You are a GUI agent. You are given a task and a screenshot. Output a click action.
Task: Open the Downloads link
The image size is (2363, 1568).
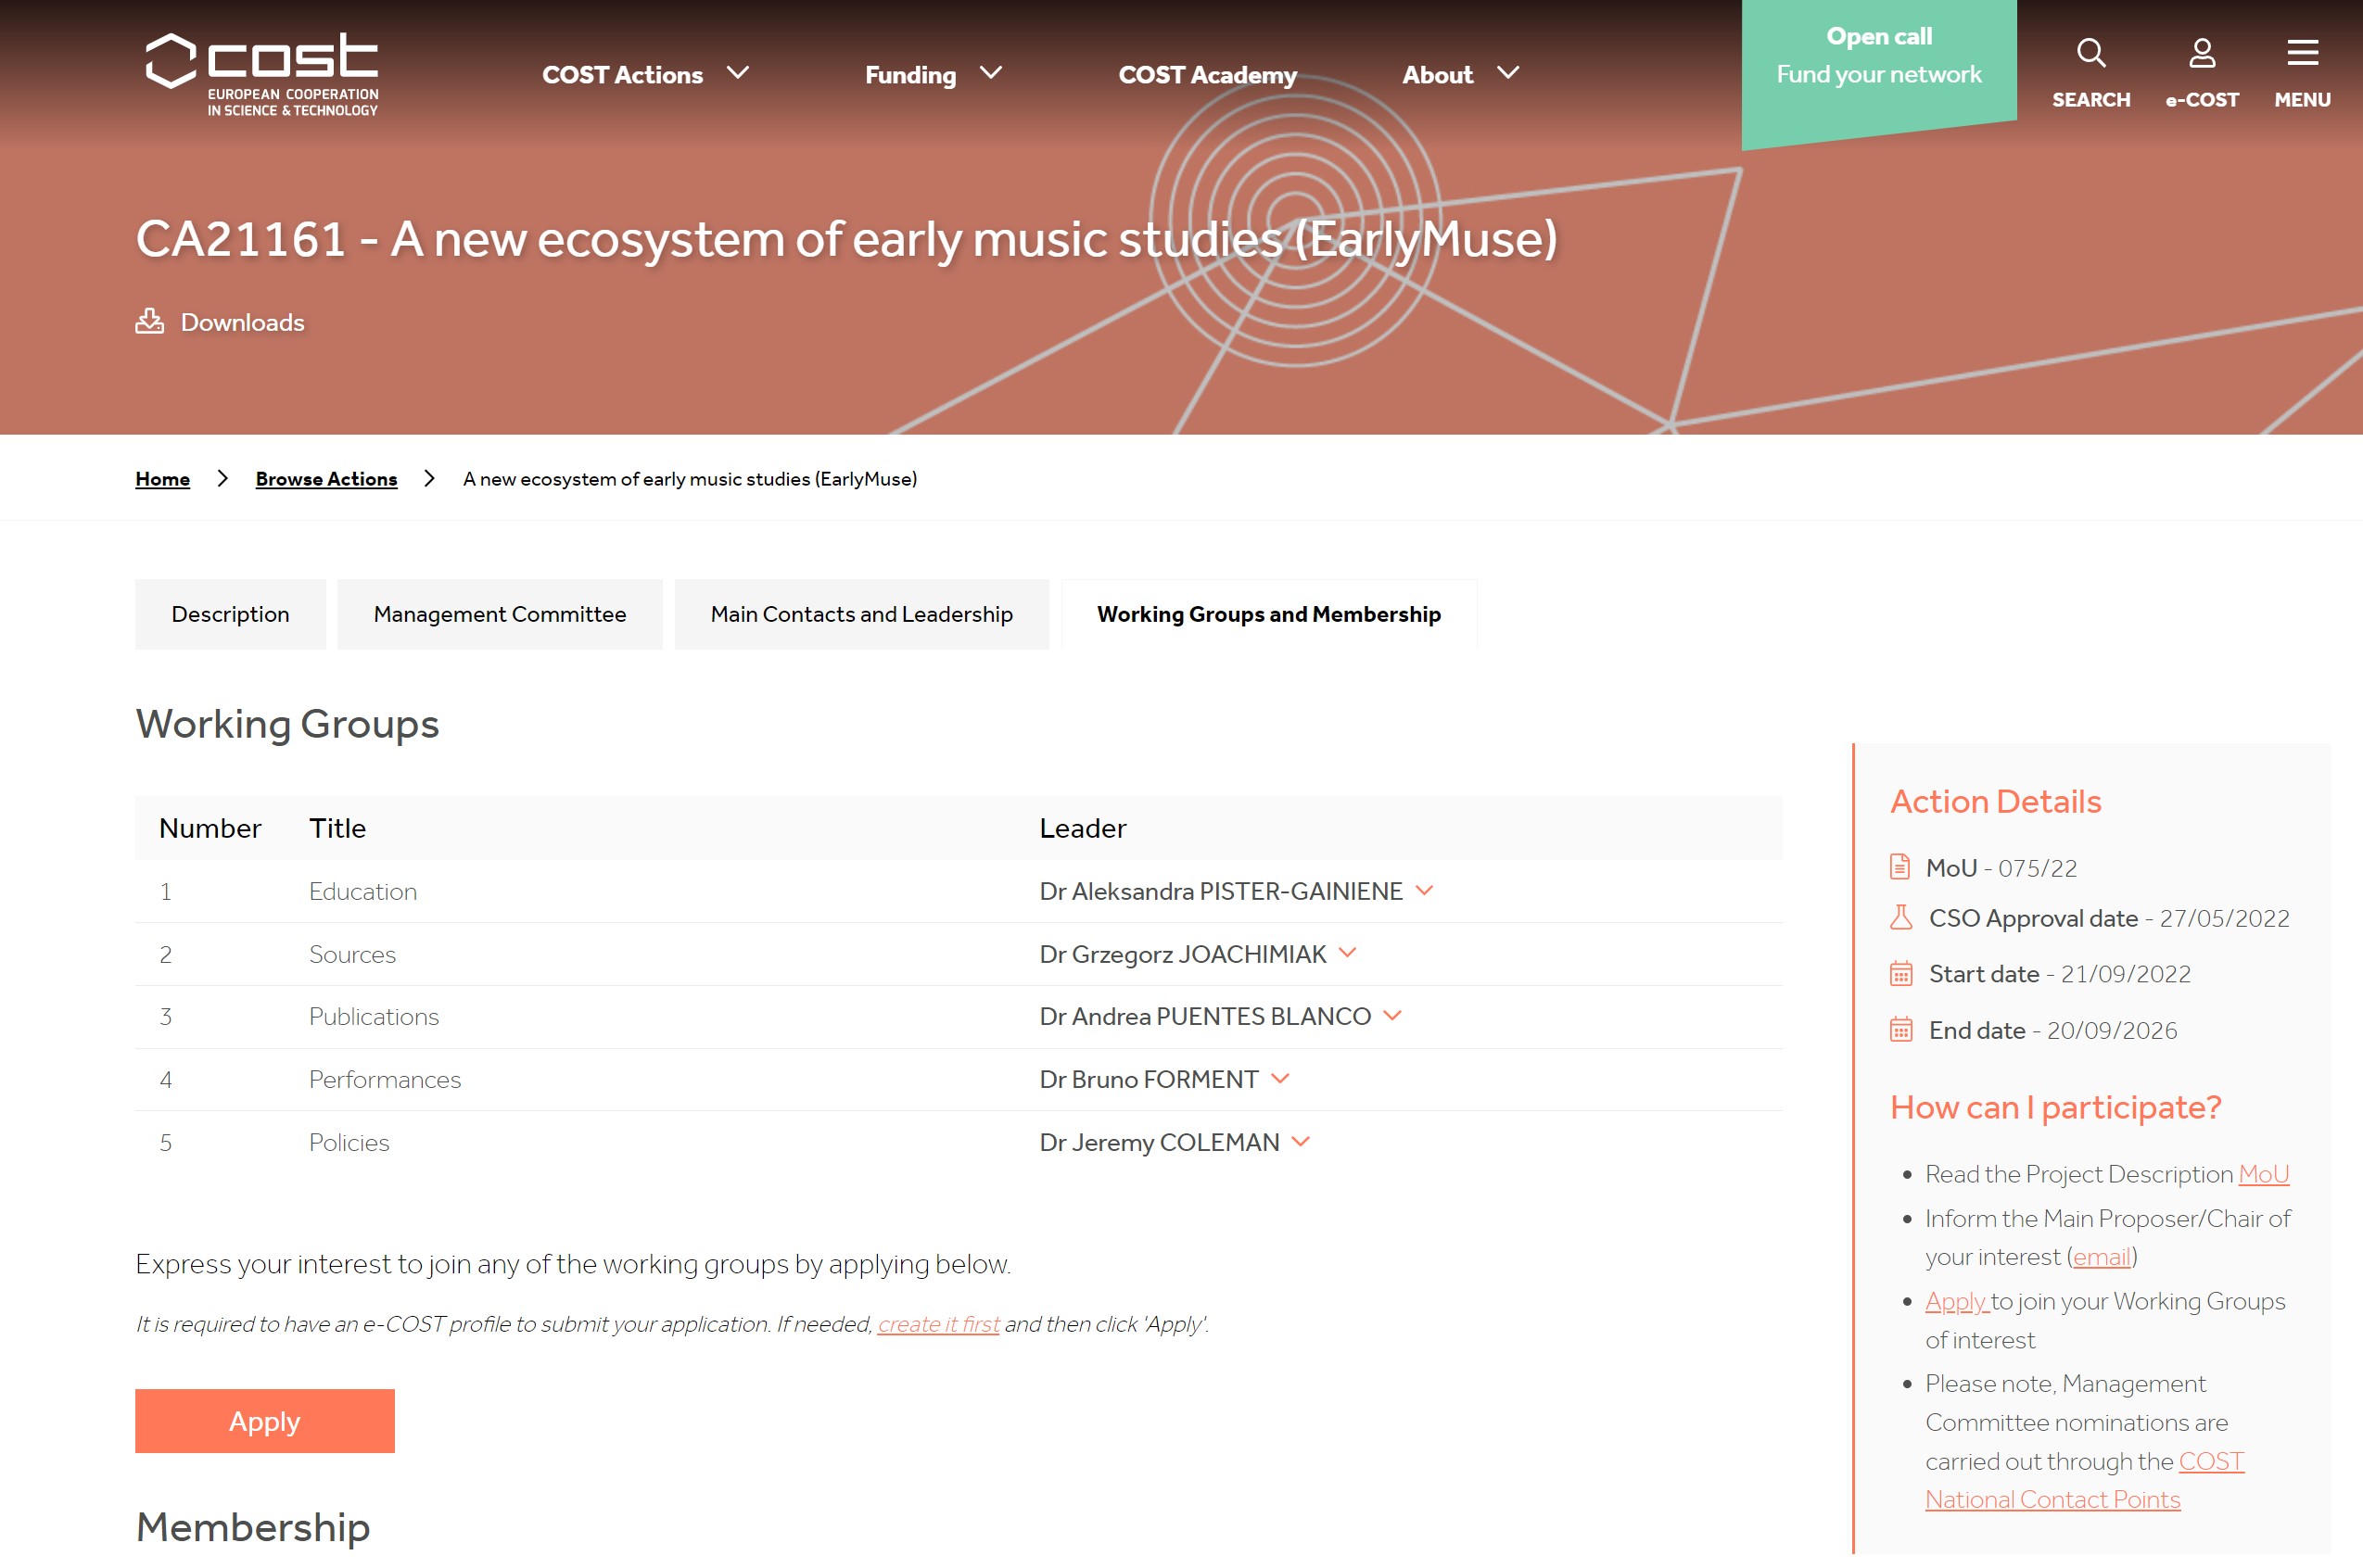coord(242,322)
